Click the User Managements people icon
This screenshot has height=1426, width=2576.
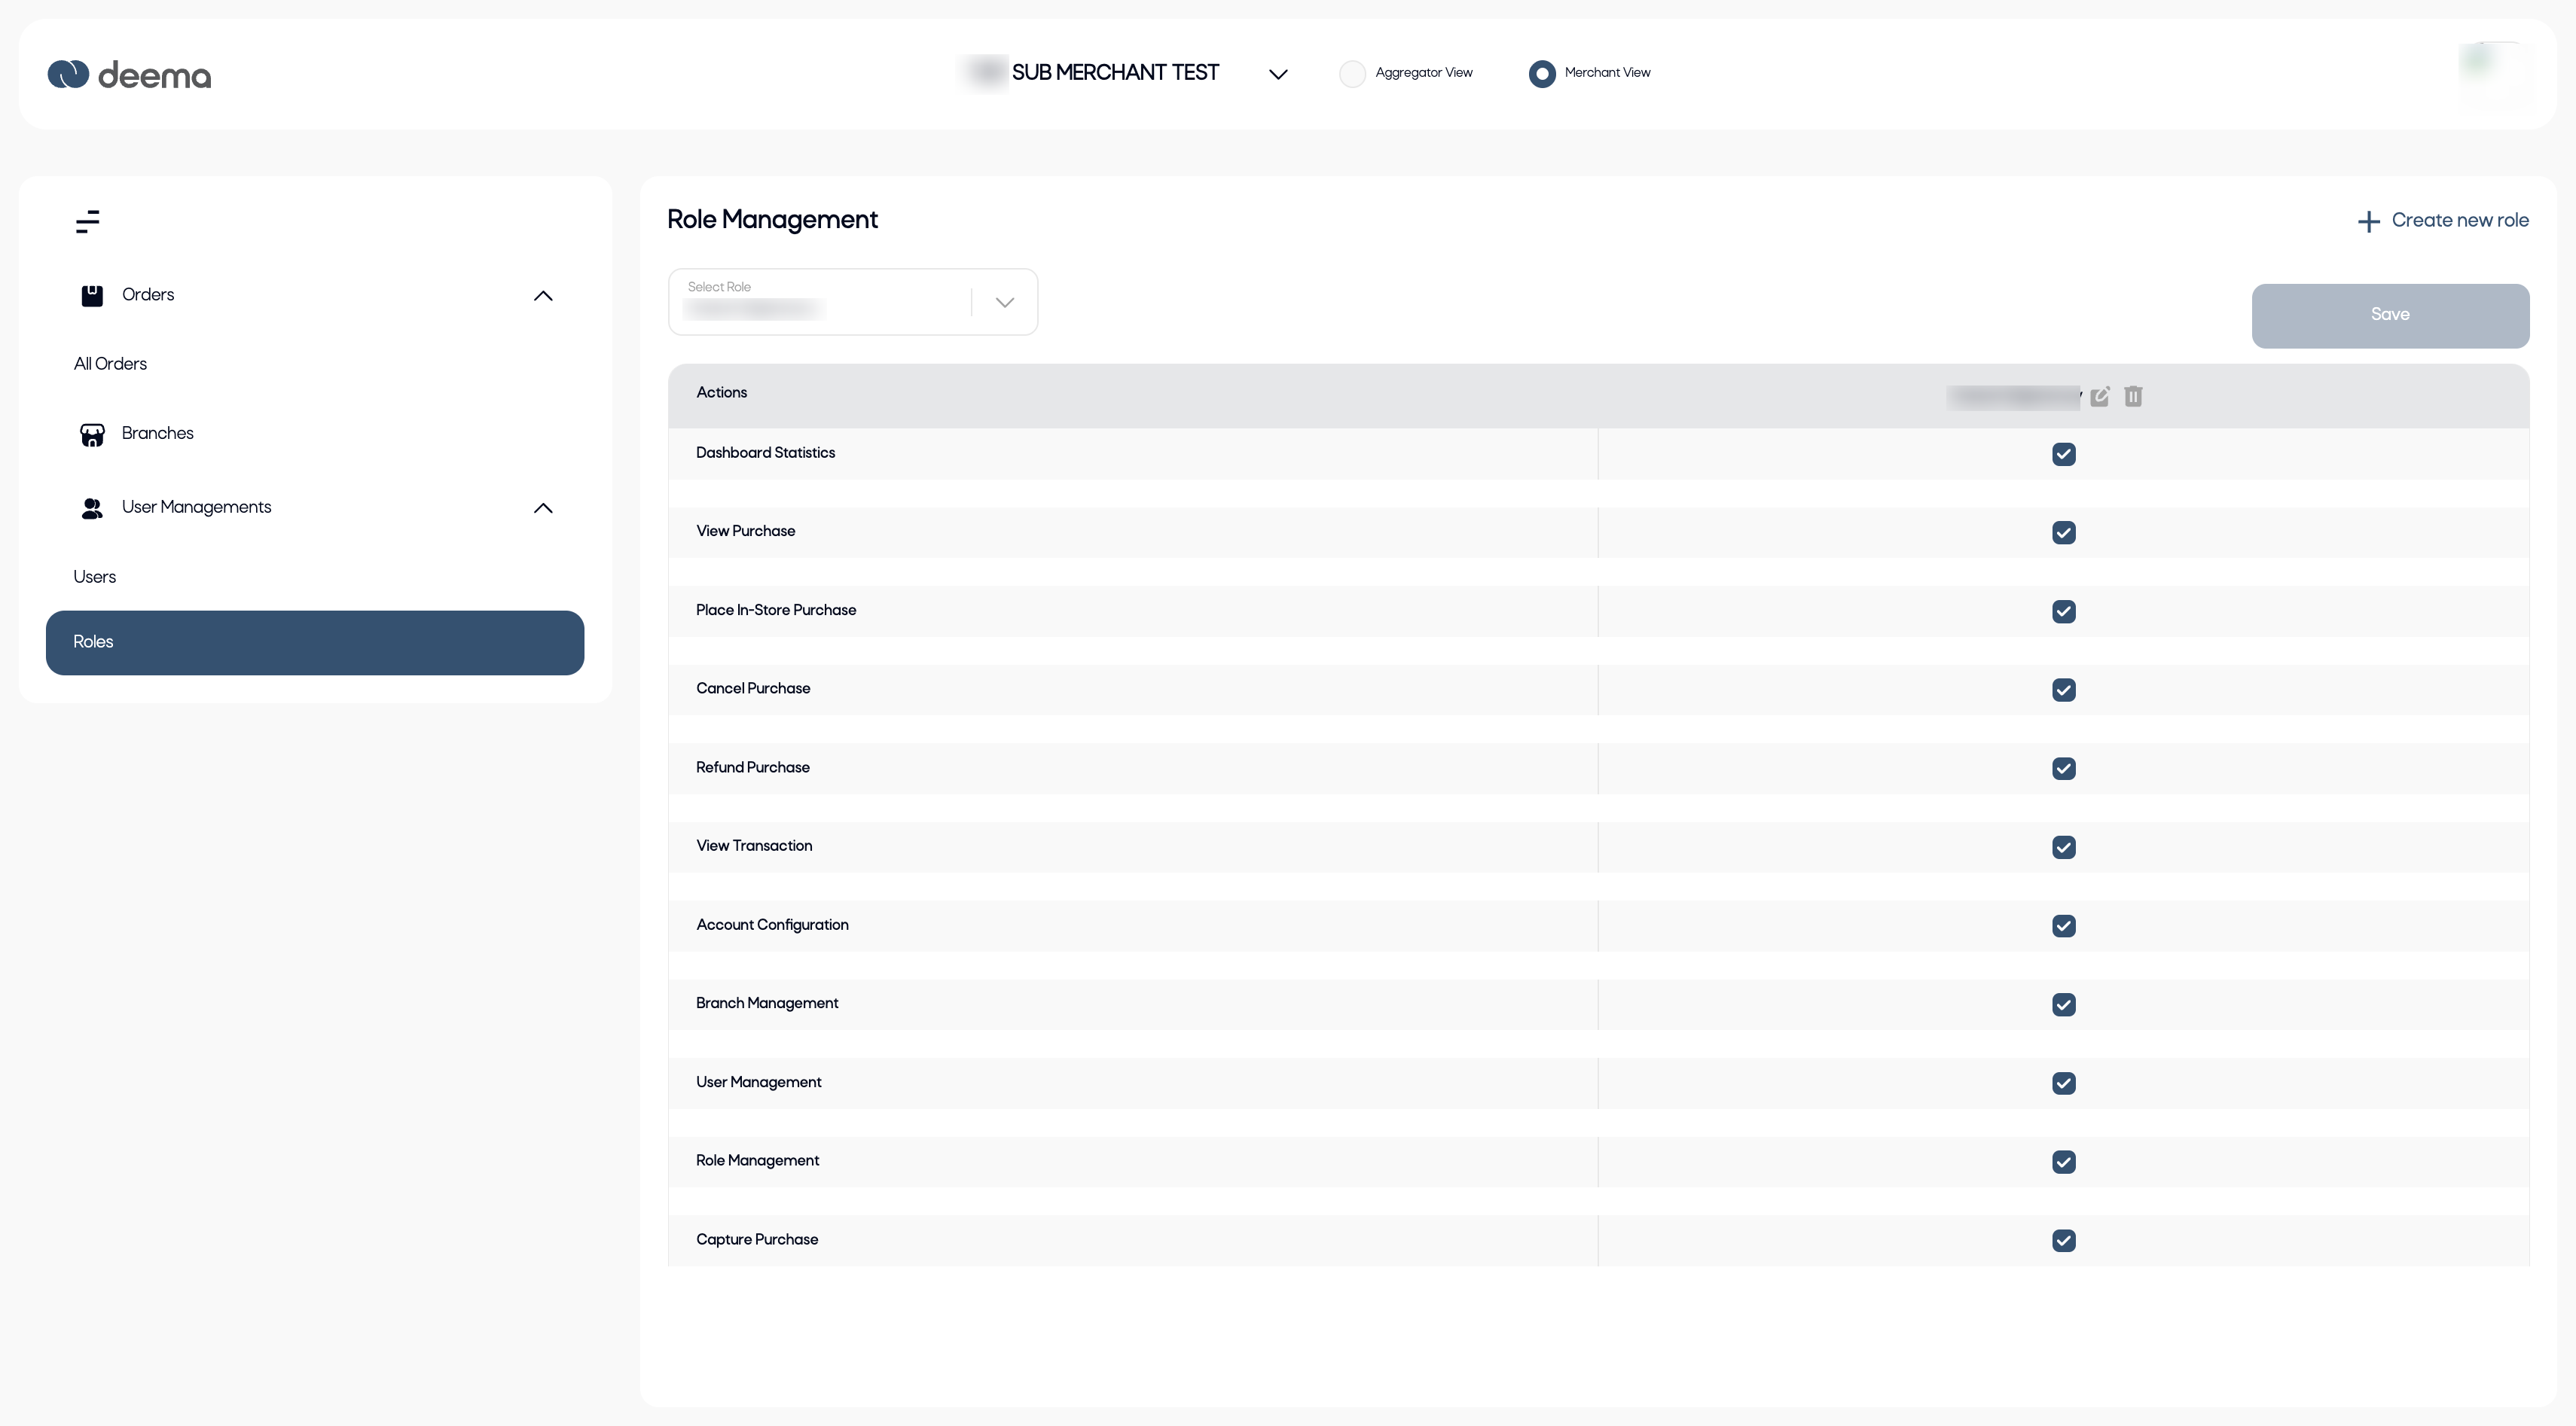pos(92,509)
